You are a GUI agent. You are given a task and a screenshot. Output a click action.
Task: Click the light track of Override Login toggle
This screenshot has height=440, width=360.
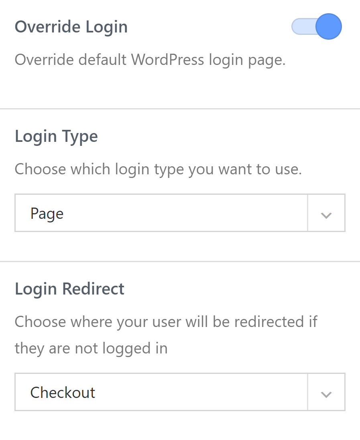tap(302, 27)
